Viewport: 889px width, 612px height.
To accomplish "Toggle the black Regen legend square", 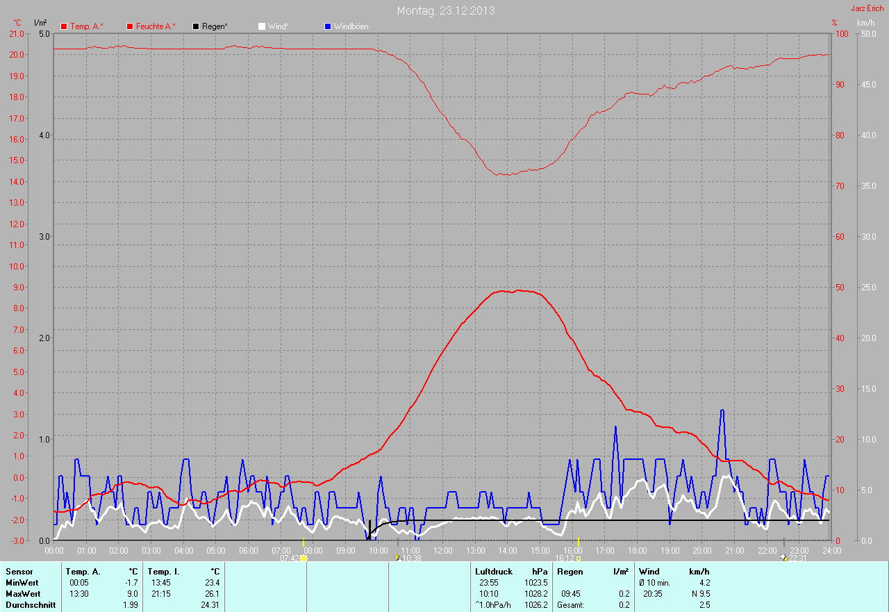I will click(x=196, y=26).
